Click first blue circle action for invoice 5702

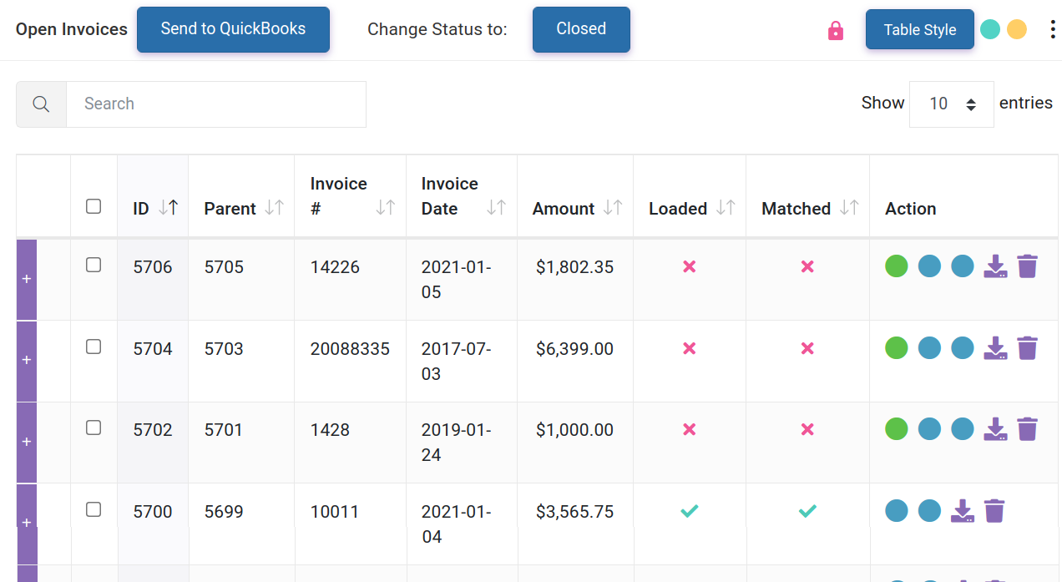pos(929,429)
